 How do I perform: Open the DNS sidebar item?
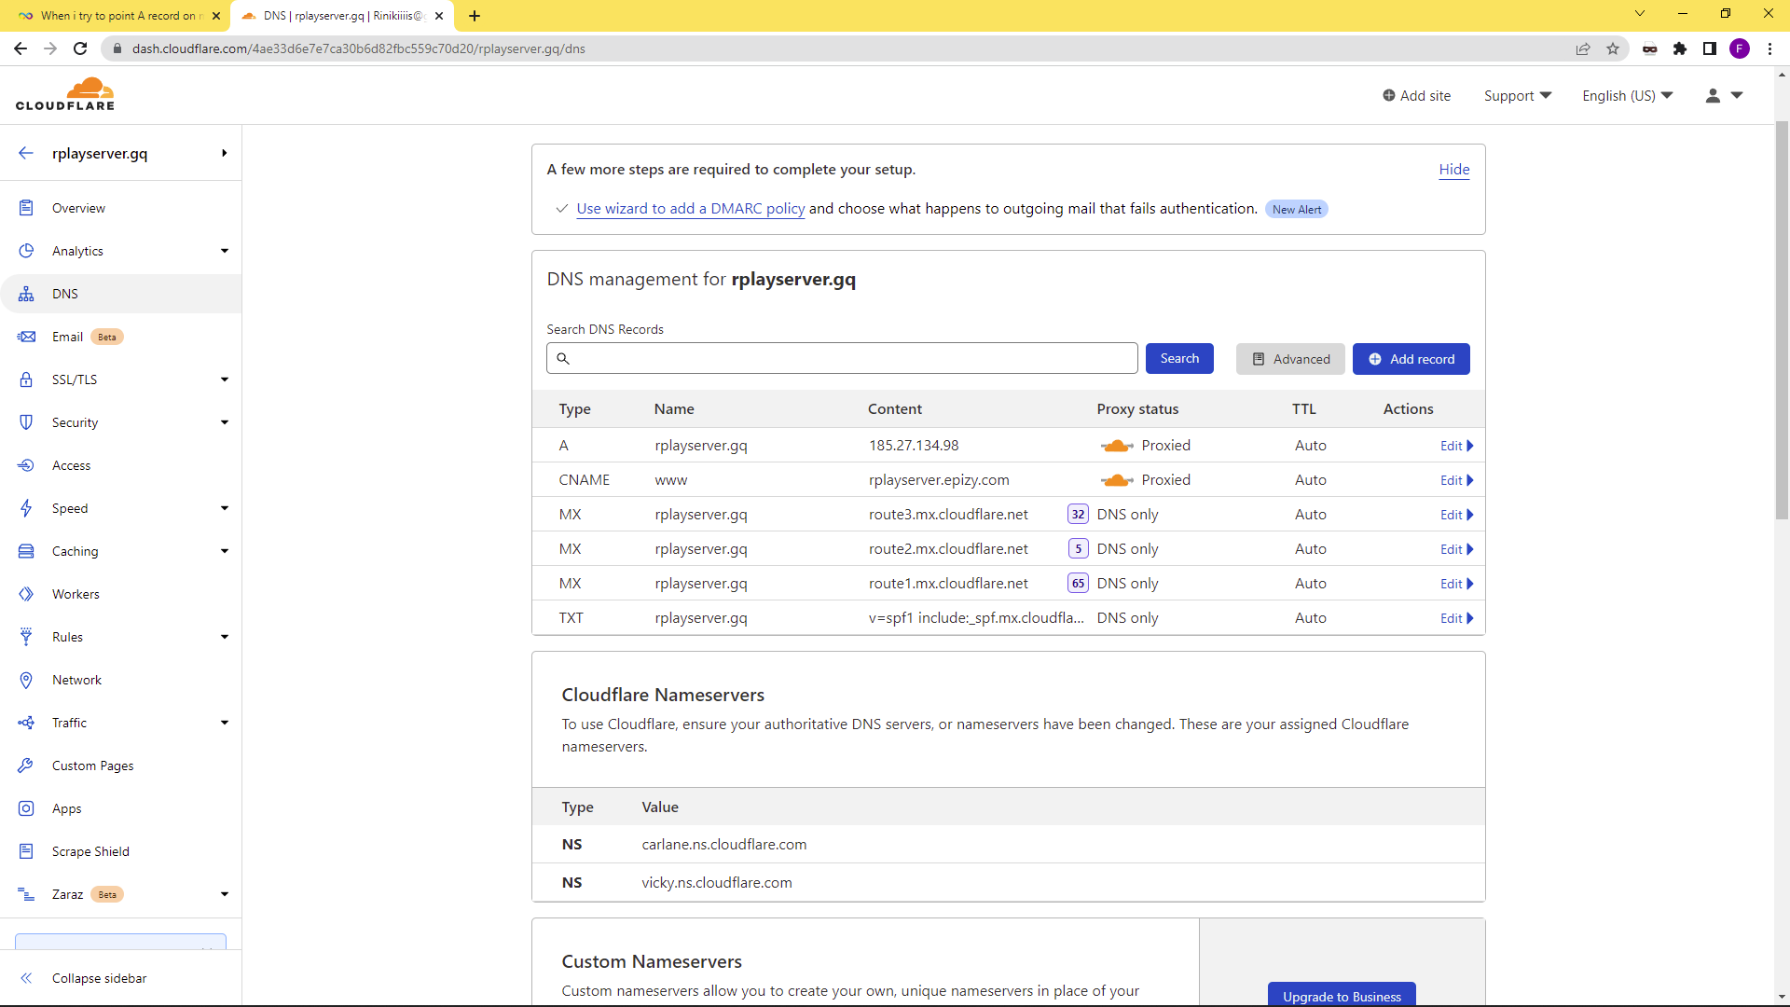pyautogui.click(x=65, y=294)
